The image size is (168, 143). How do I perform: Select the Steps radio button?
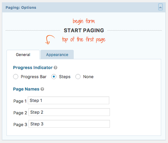tap(54, 77)
